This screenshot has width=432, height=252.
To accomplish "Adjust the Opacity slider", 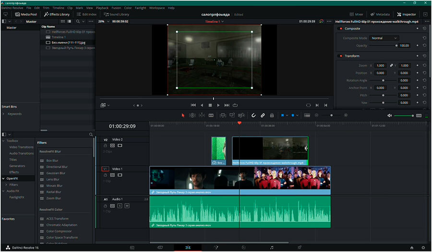I will point(384,46).
